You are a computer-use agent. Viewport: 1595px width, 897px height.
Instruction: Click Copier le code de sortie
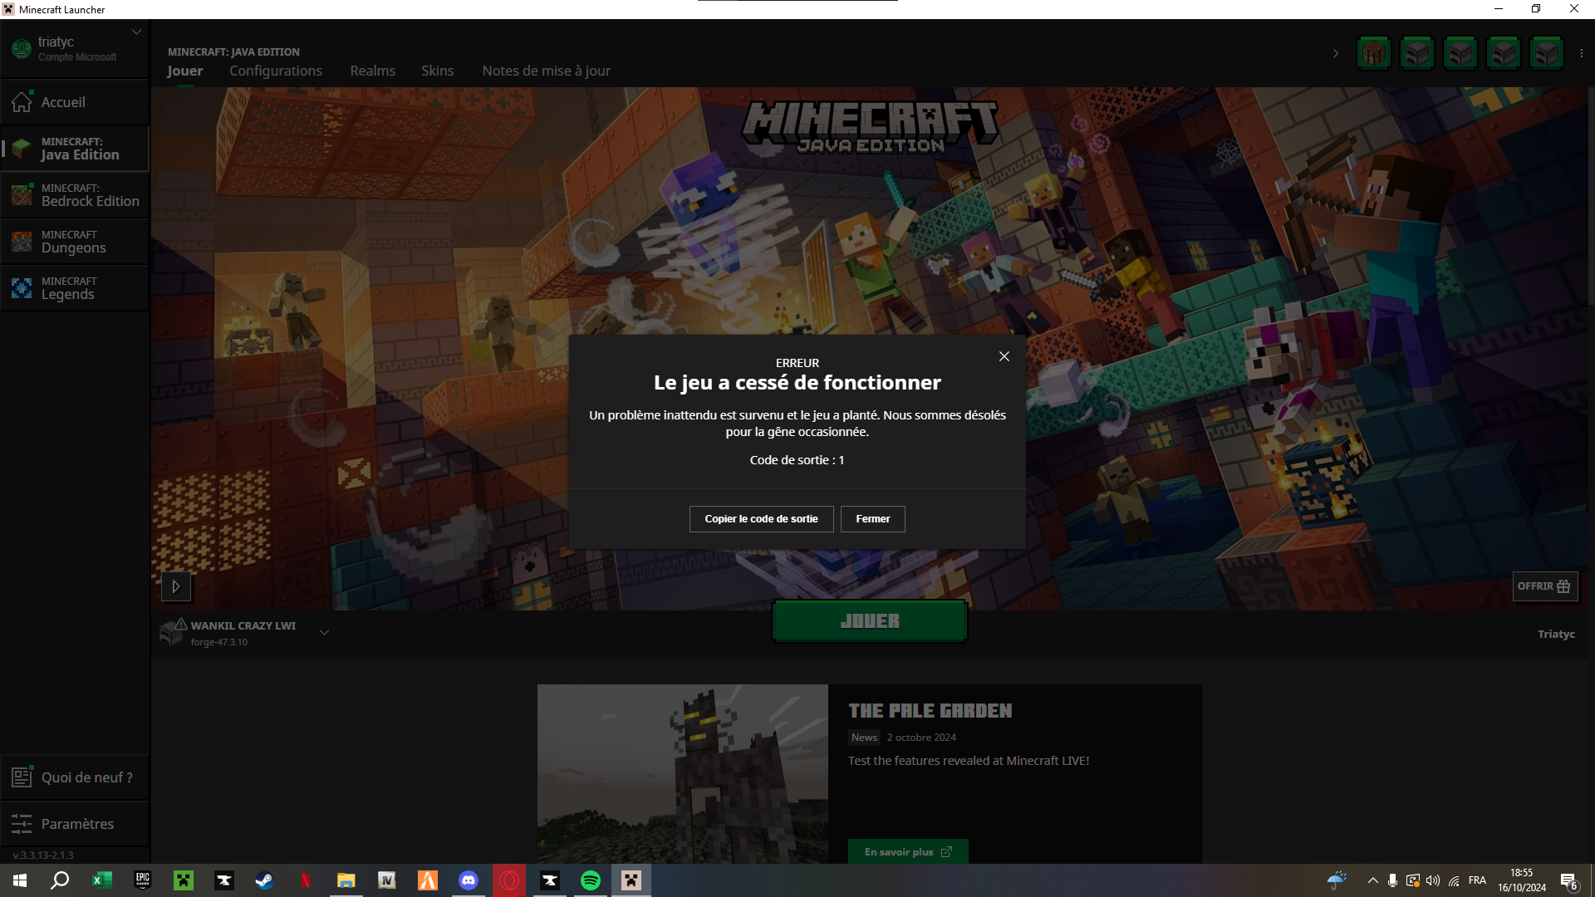pos(761,519)
